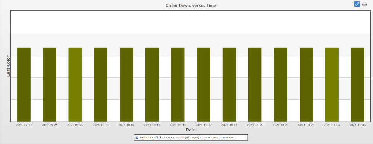373x144 pixels.
Task: Select the bar for 2024-09-17
Action: [24, 85]
